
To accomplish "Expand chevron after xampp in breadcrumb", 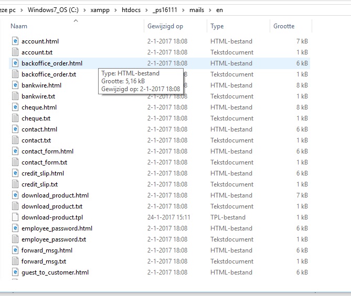I will pyautogui.click(x=115, y=10).
